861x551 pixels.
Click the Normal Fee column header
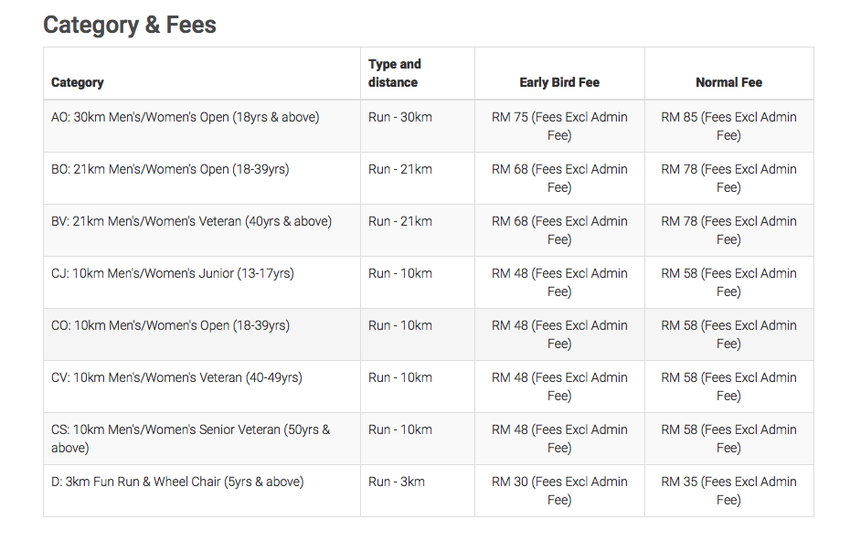[728, 82]
